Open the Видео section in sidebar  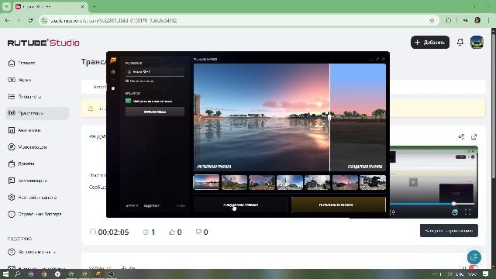(19, 80)
